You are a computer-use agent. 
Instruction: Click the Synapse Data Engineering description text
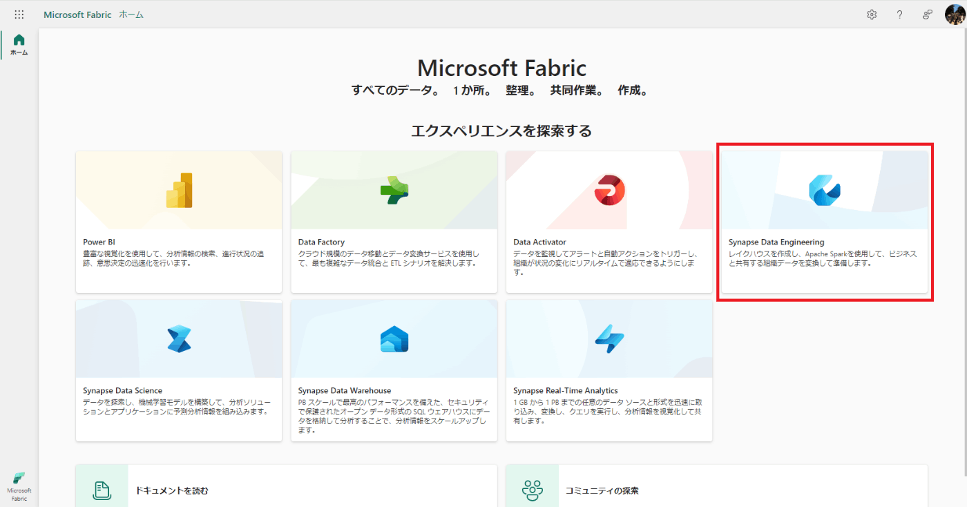[x=823, y=258]
